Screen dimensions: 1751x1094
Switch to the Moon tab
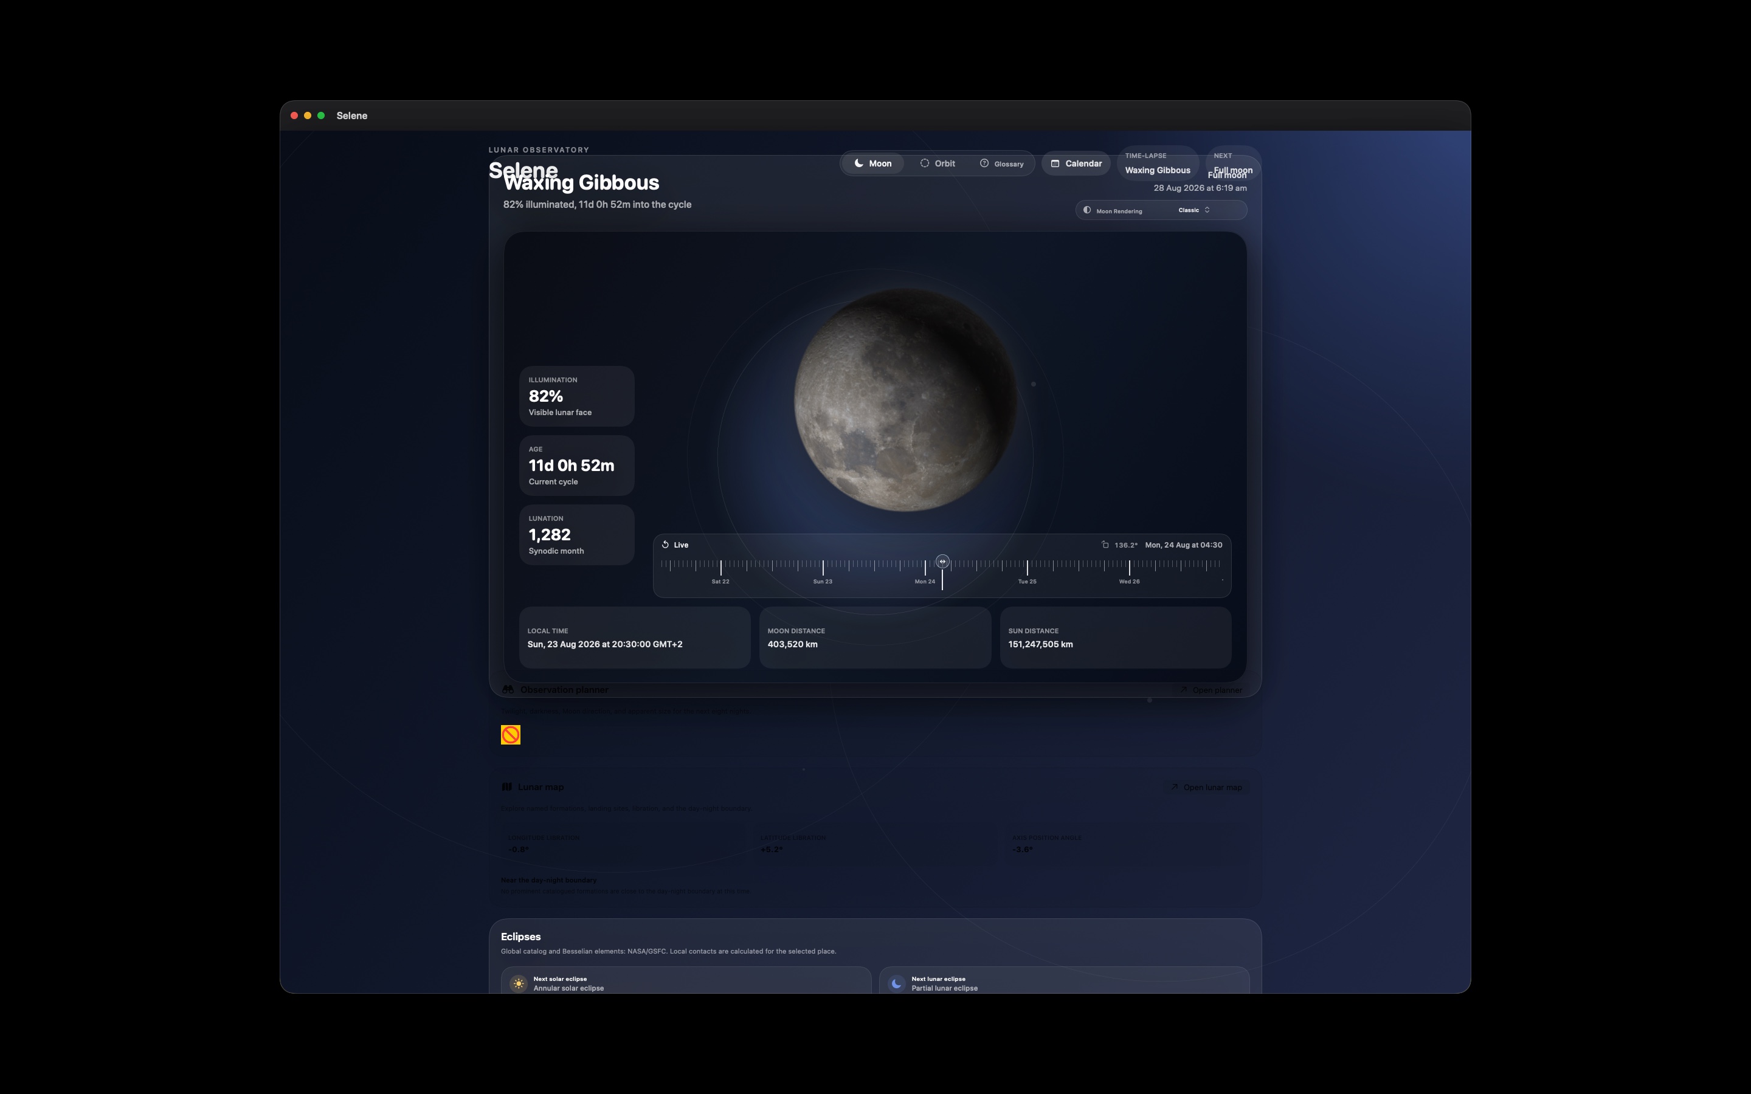coord(873,163)
